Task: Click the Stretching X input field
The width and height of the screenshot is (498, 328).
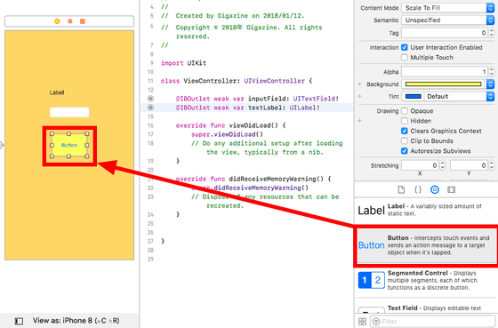Action: pyautogui.click(x=420, y=165)
